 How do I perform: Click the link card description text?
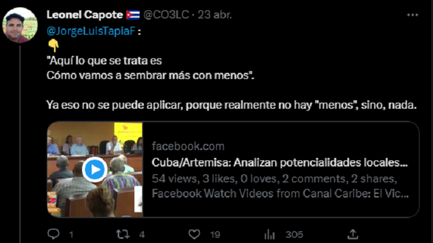(280, 186)
